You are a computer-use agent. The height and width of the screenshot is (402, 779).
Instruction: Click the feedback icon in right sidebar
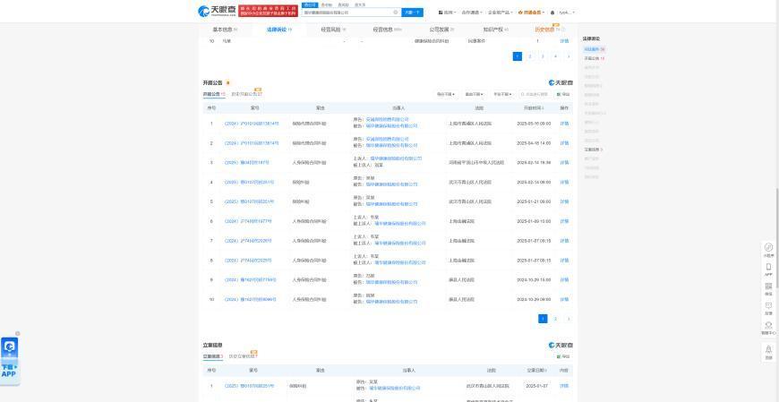pyautogui.click(x=768, y=306)
